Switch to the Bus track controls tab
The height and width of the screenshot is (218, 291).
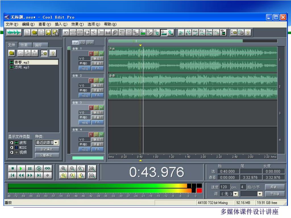(x=90, y=43)
